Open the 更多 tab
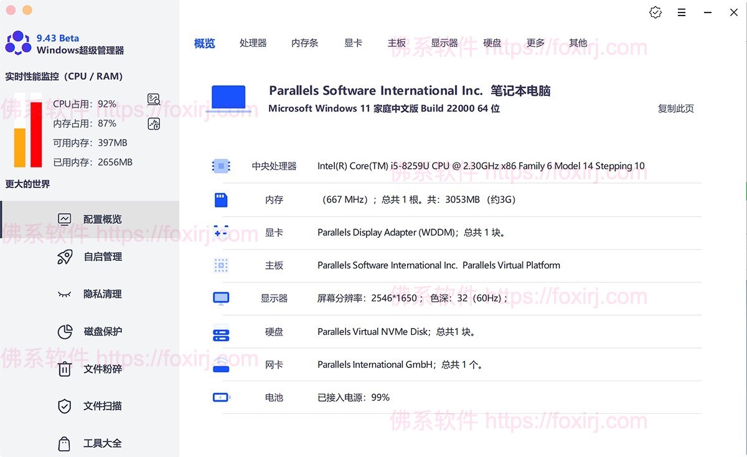 coord(536,43)
